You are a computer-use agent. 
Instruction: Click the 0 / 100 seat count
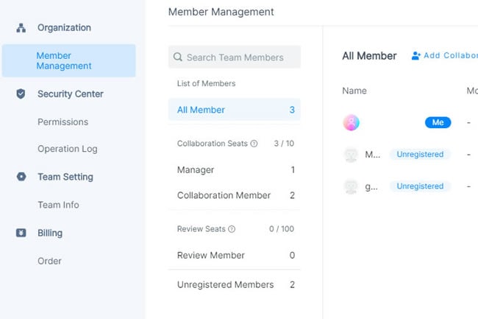[x=282, y=229]
